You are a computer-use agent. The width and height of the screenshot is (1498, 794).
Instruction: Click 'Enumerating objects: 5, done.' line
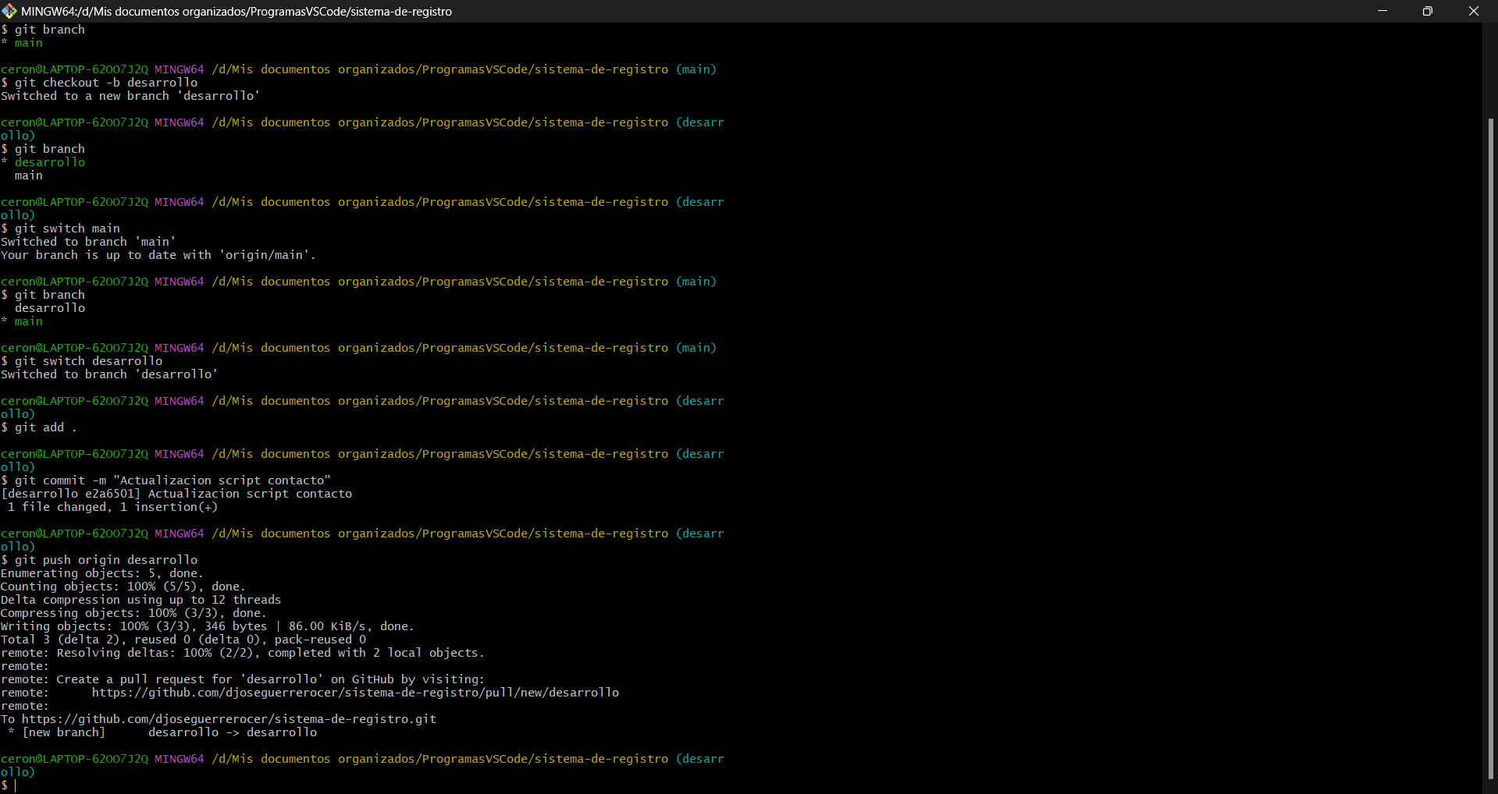pos(101,573)
